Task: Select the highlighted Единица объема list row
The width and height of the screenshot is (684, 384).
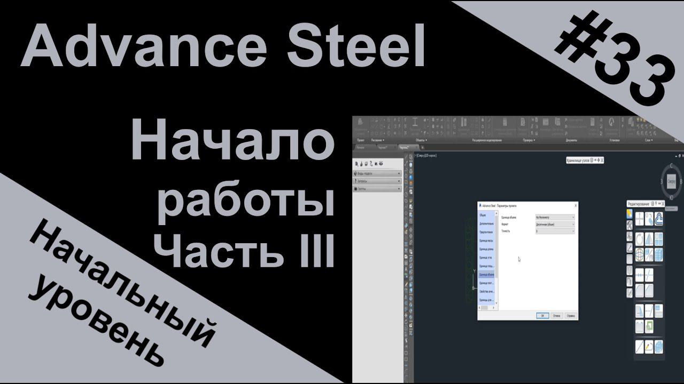Action: 487,275
